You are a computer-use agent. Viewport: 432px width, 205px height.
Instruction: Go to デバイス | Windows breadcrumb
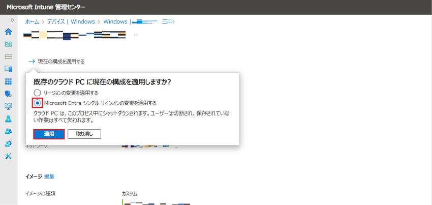click(71, 22)
